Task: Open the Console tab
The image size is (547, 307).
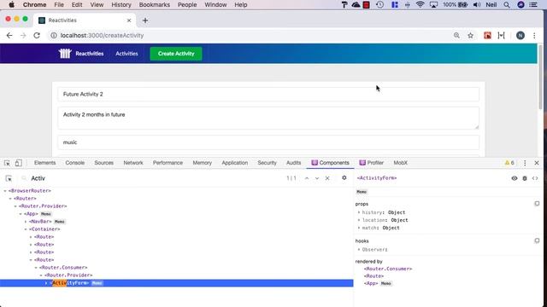Action: [74, 163]
